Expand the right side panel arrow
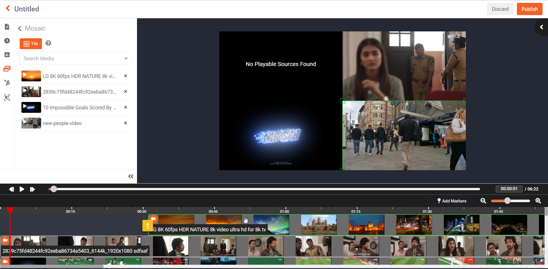 coord(541,27)
